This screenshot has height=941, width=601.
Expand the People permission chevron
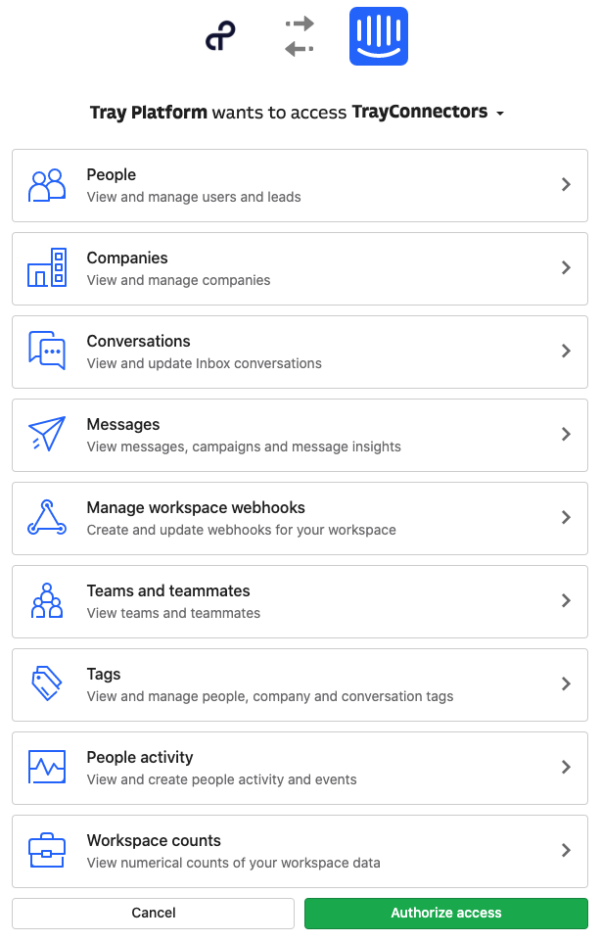click(x=566, y=184)
